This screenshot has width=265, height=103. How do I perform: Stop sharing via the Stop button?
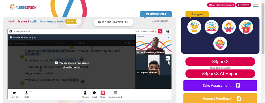pyautogui.click(x=103, y=95)
